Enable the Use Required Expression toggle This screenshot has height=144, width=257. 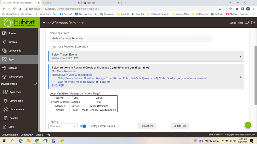pyautogui.click(x=53, y=46)
